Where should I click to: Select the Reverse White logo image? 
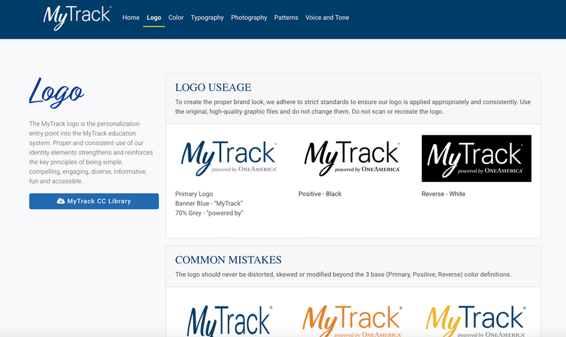(476, 158)
